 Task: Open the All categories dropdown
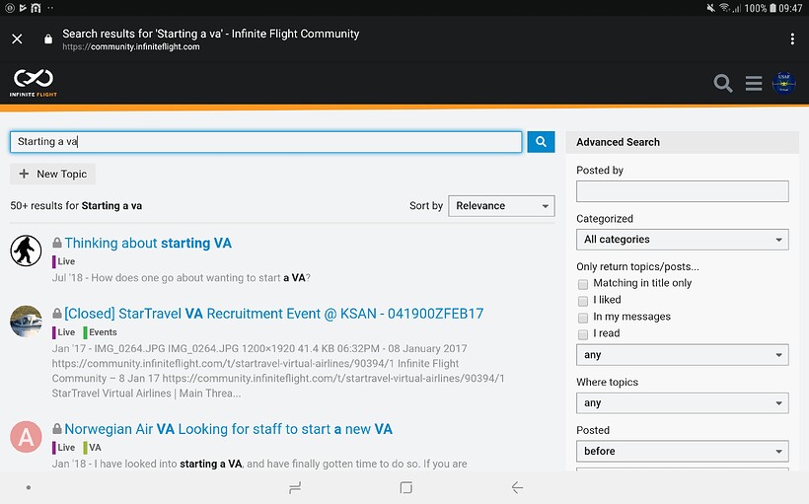[x=682, y=240]
